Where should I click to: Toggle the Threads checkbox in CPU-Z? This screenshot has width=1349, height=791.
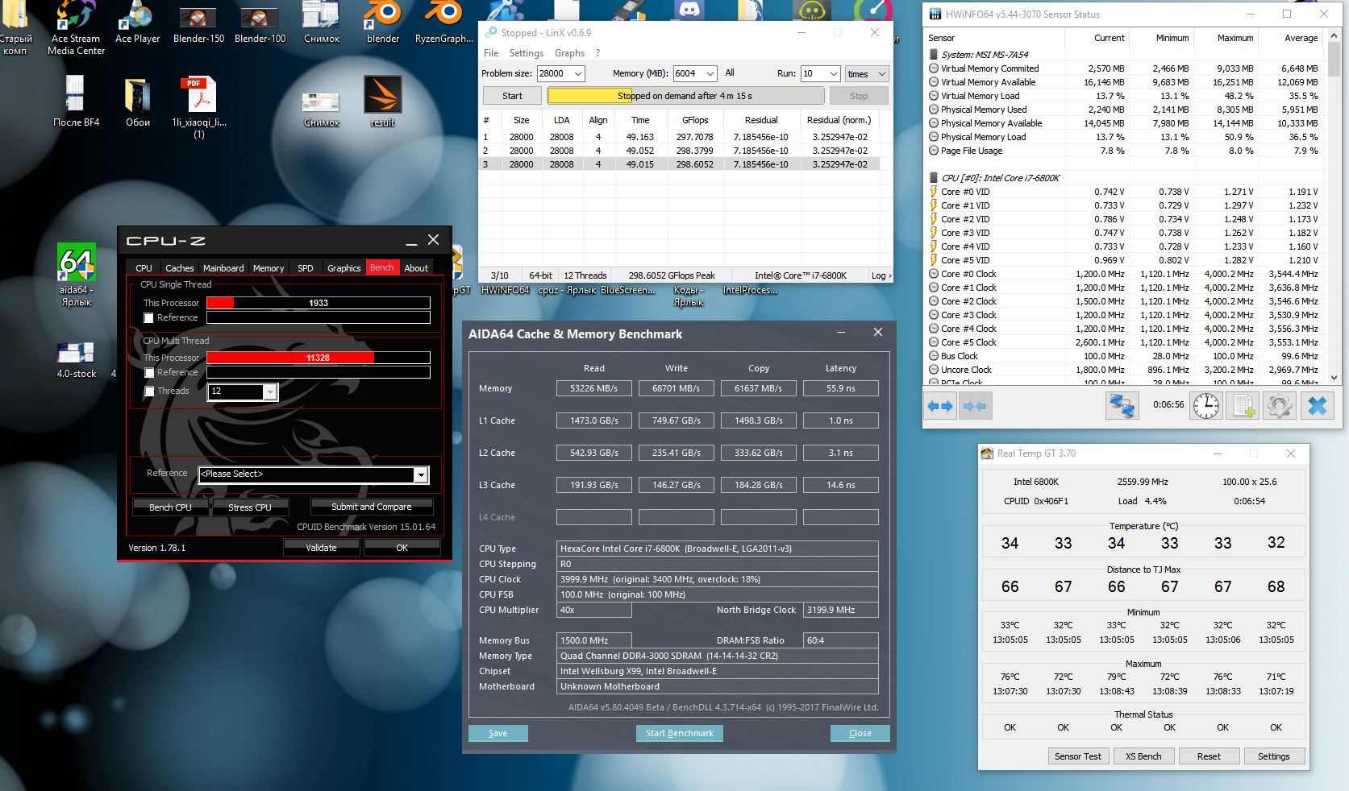click(148, 391)
